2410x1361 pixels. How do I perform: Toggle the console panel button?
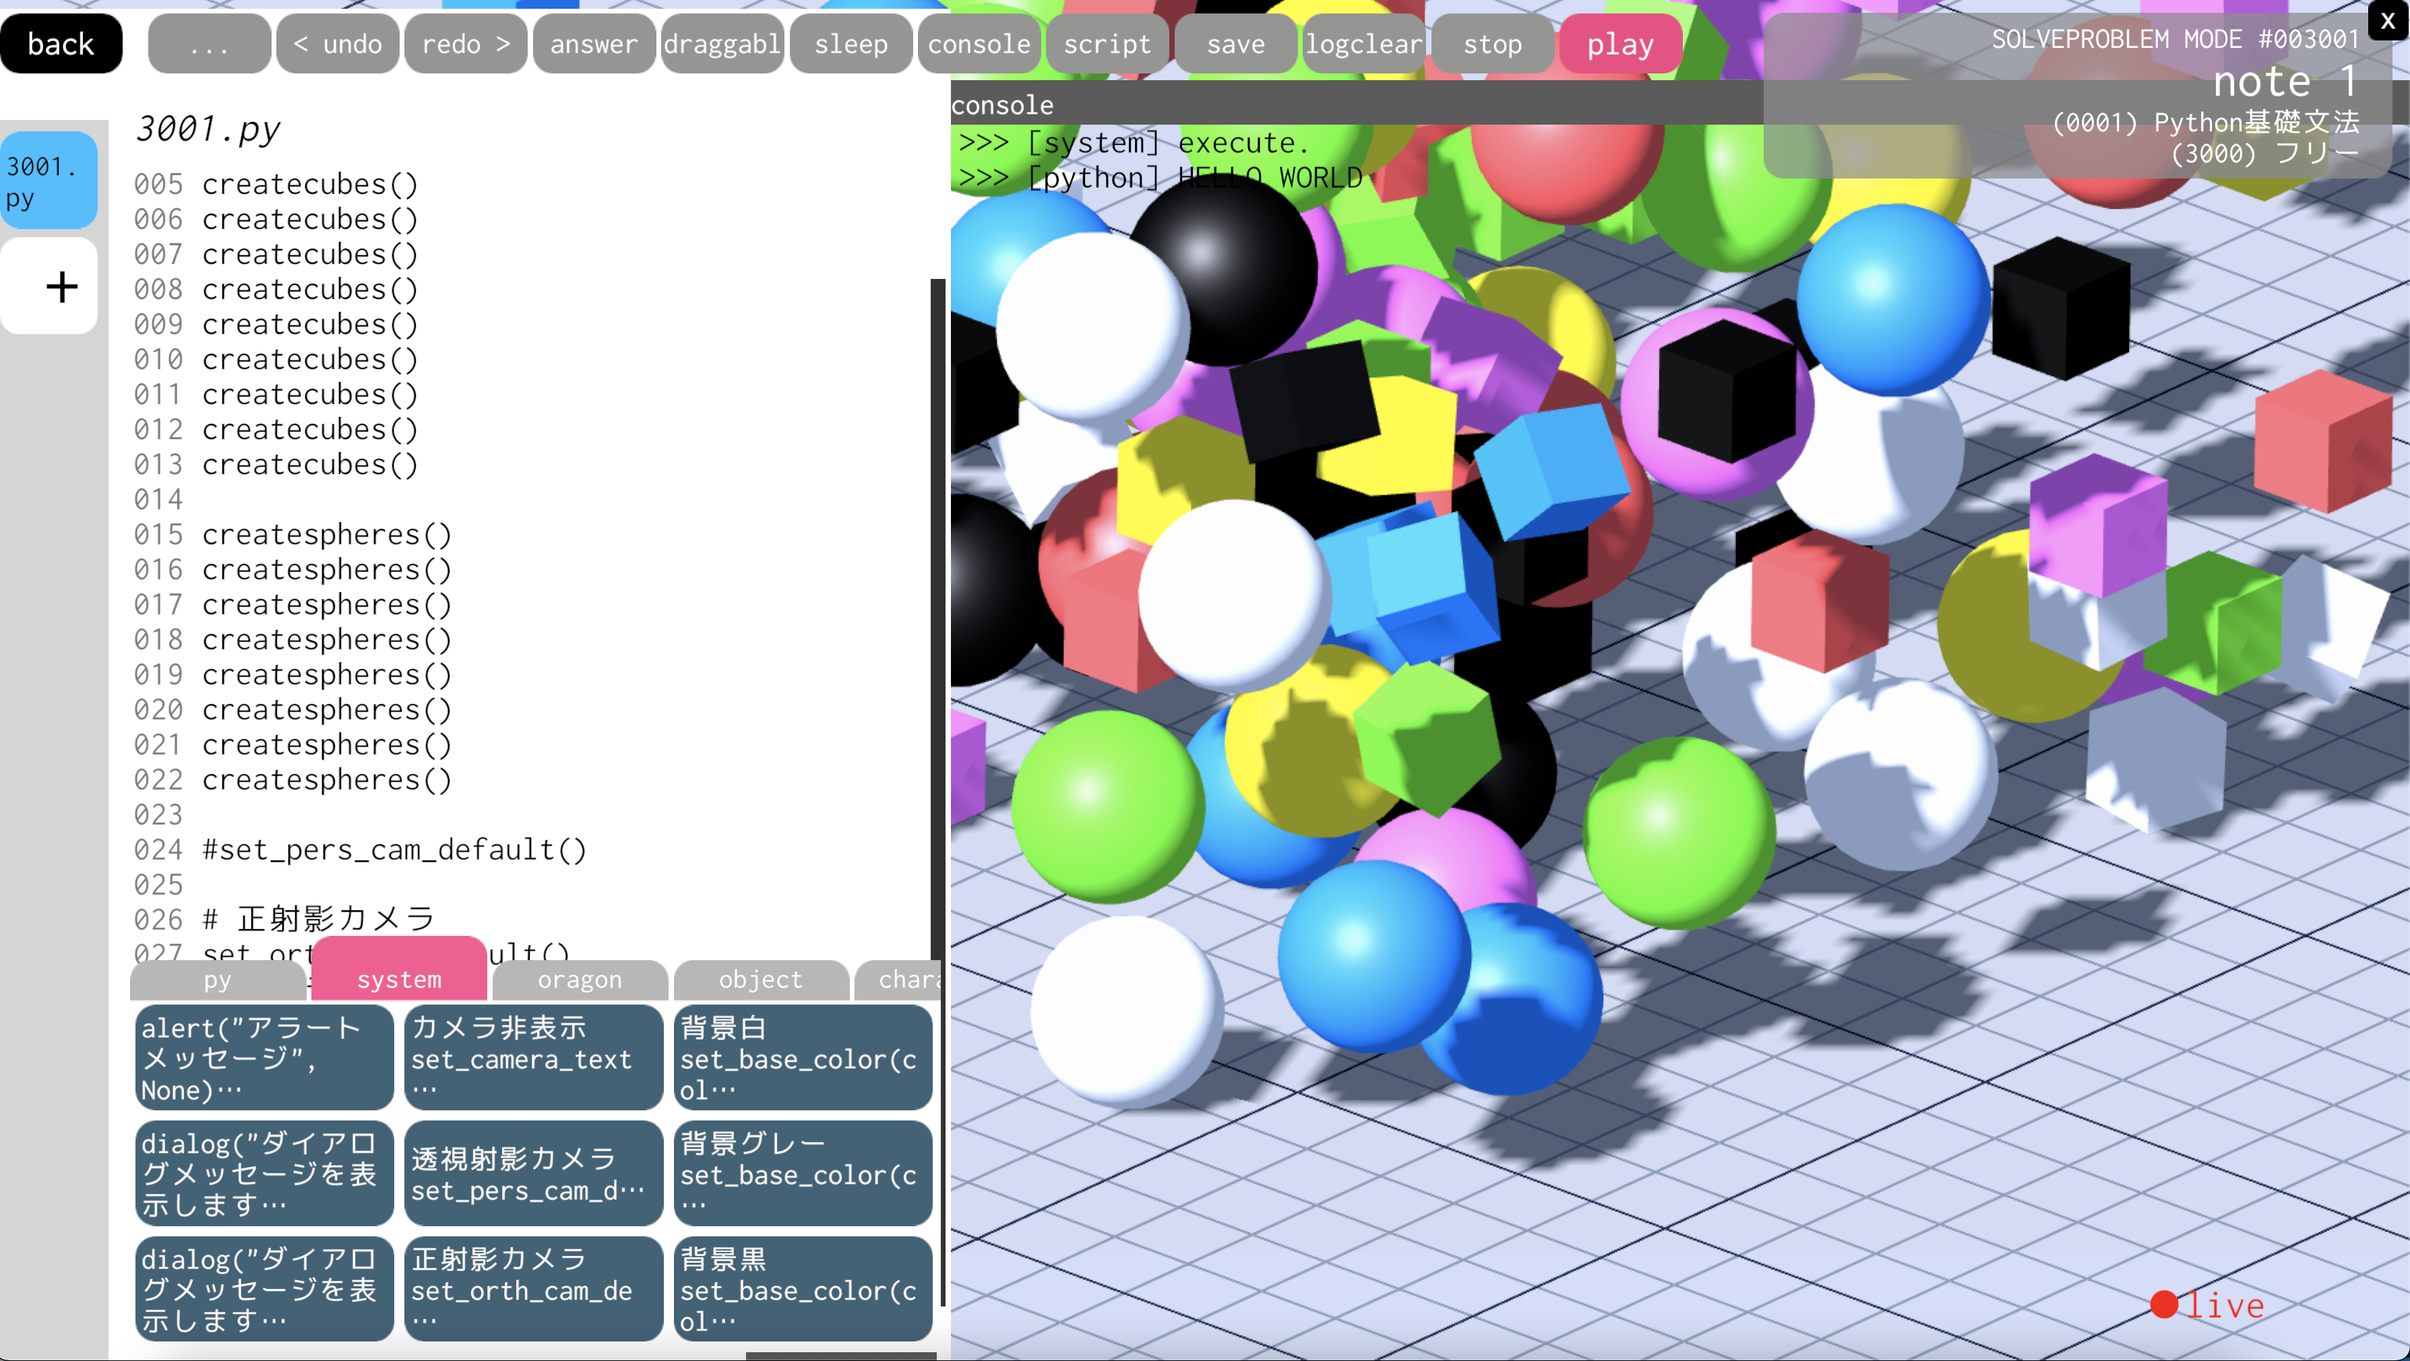point(979,44)
